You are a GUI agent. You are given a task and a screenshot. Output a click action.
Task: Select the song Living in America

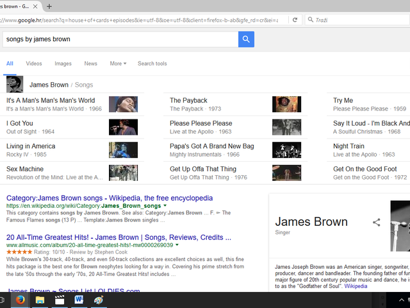[31, 146]
